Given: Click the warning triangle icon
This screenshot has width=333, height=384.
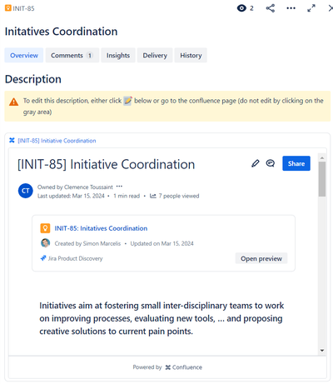Looking at the screenshot, I should click(x=13, y=102).
